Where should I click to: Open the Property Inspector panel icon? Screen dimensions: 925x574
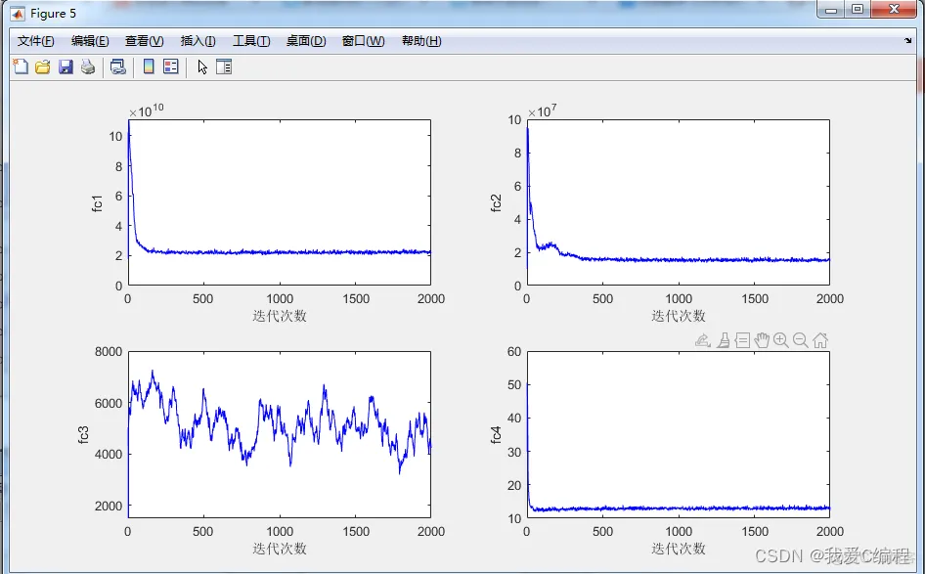[x=224, y=66]
